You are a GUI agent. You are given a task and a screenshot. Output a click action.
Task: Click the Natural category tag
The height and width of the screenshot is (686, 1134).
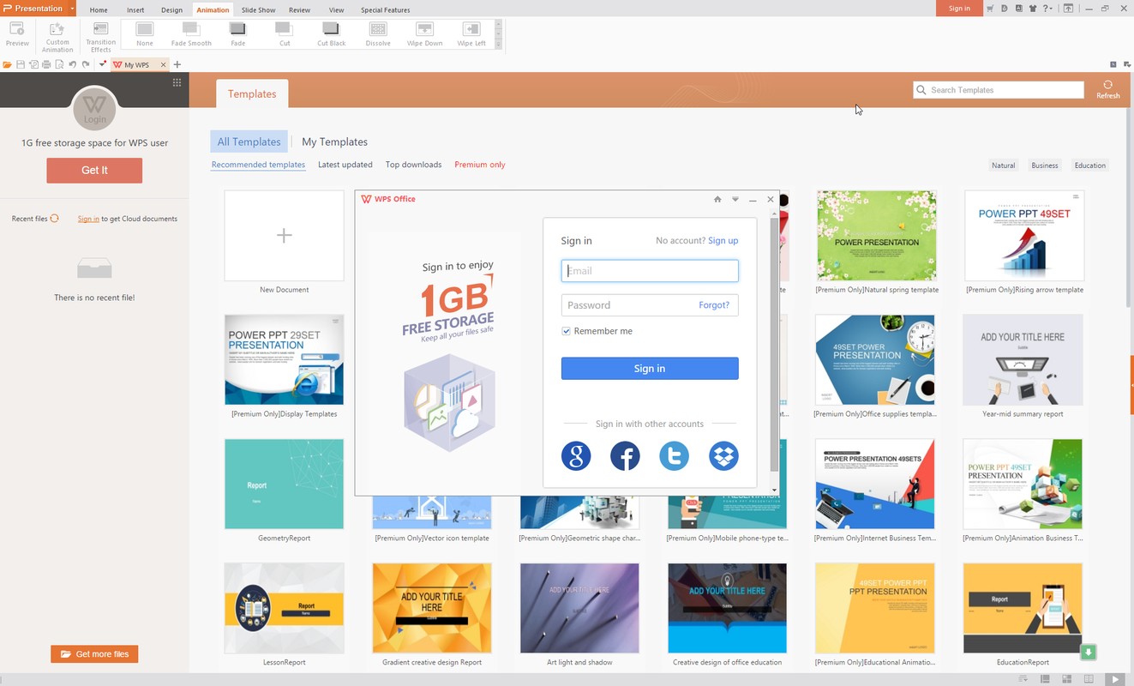click(1003, 165)
